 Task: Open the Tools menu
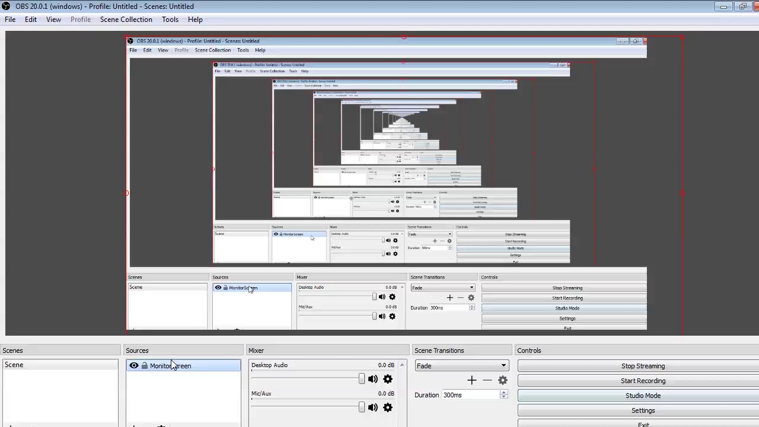point(170,20)
